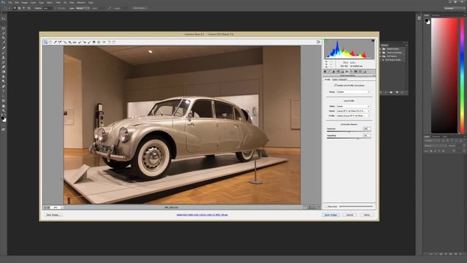Select the Radial Filter tool
The image size is (467, 263).
pos(99,42)
